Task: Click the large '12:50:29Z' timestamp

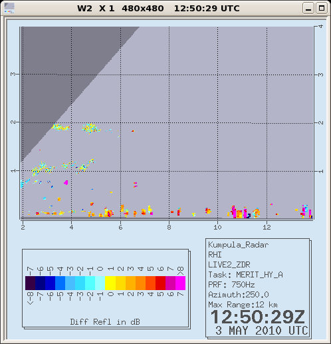Action: [258, 317]
